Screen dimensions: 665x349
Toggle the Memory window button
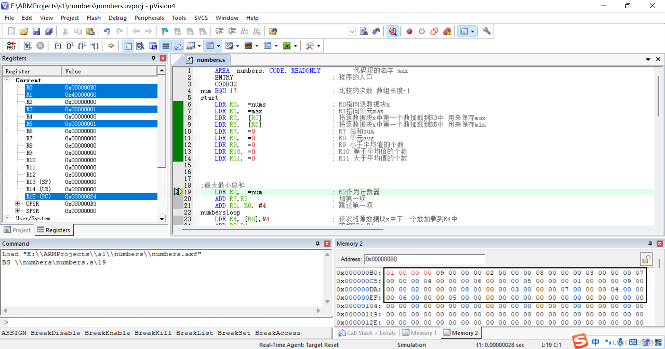[x=210, y=46]
